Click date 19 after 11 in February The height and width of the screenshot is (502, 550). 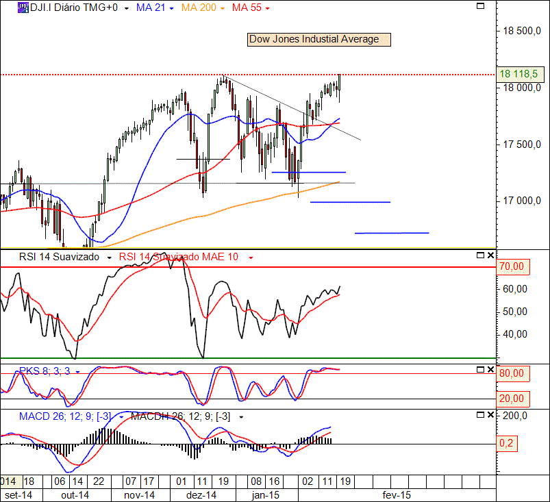click(345, 481)
